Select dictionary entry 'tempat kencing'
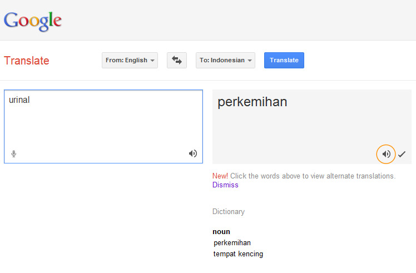 [238, 254]
